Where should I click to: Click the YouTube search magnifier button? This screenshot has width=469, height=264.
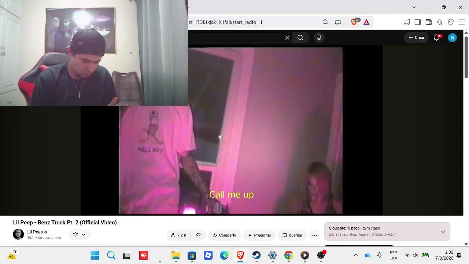300,37
